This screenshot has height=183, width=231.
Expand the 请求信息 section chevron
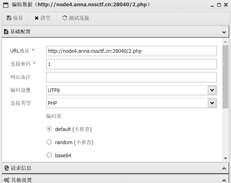coord(224,168)
